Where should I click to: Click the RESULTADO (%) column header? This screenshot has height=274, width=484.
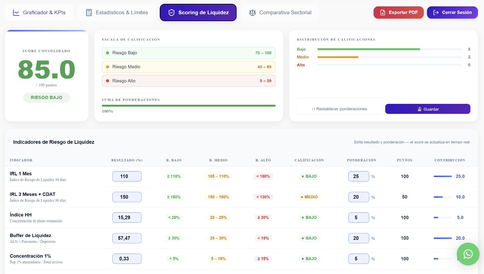pos(127,160)
